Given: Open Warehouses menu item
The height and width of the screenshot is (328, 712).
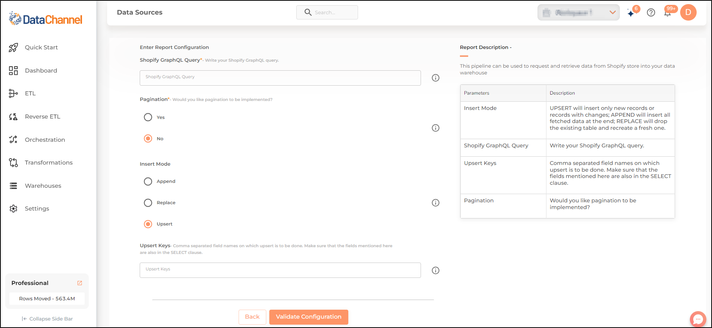Looking at the screenshot, I should (43, 186).
